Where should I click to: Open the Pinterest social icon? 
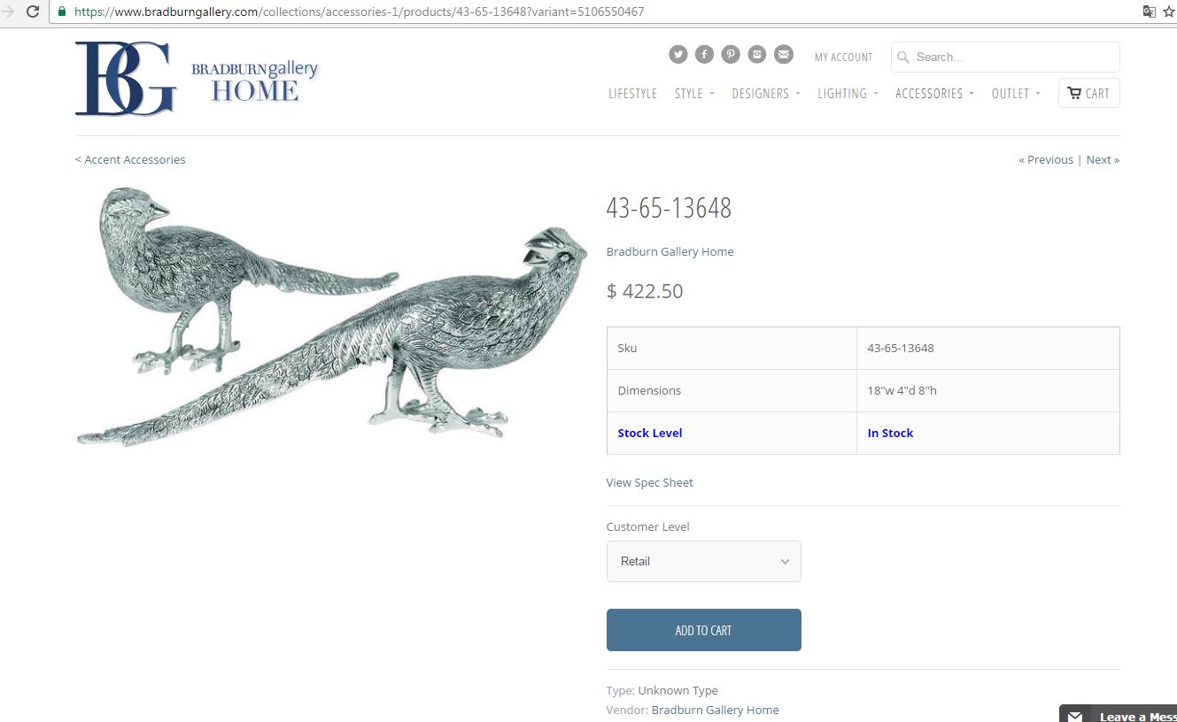[x=731, y=55]
